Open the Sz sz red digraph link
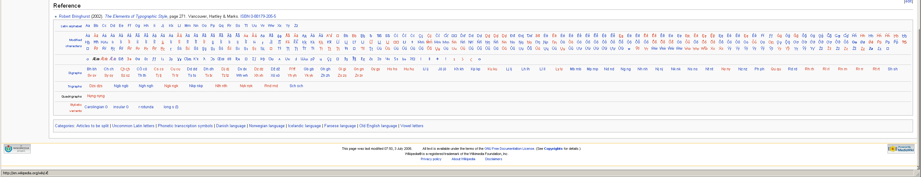 coord(125,76)
